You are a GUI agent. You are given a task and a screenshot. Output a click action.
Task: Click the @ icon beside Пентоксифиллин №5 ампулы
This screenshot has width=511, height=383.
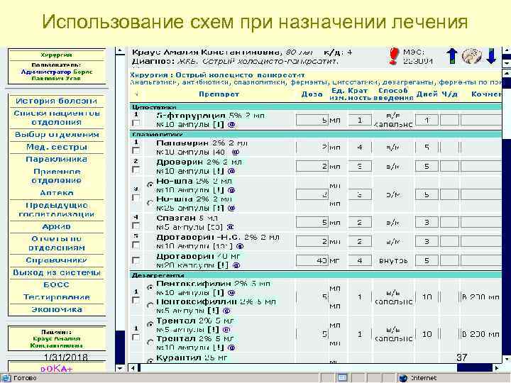[x=227, y=311]
